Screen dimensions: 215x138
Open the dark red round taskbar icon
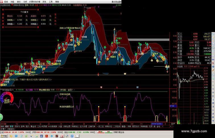[x=57, y=136]
